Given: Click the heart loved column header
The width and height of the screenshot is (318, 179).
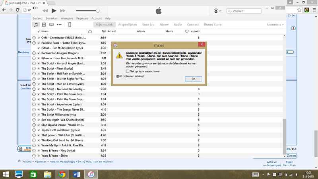Looking at the screenshot, I should point(186,31).
